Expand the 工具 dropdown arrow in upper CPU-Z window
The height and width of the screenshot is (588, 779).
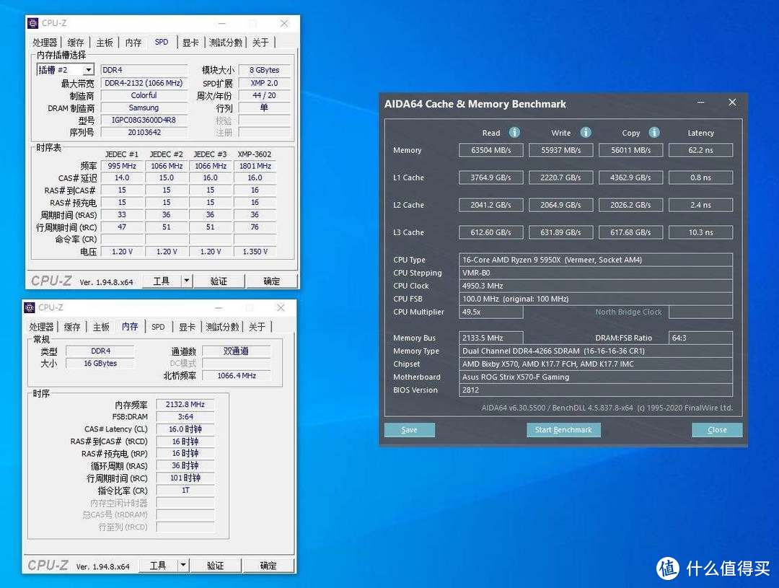click(x=186, y=281)
